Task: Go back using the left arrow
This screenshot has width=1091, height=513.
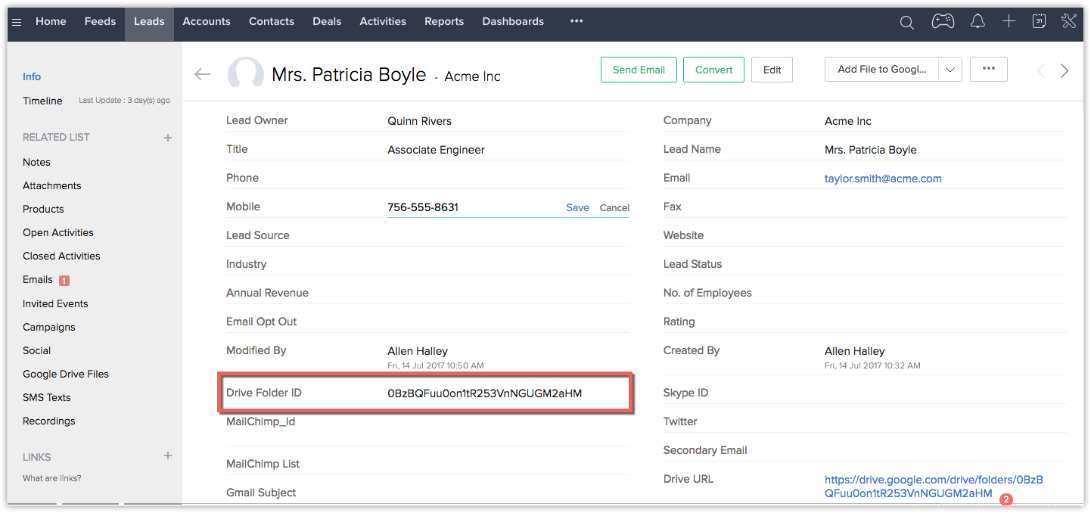Action: [x=202, y=73]
